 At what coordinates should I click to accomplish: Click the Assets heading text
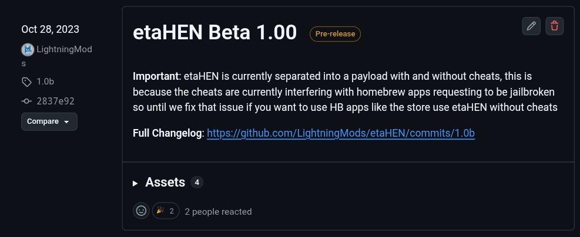[165, 182]
